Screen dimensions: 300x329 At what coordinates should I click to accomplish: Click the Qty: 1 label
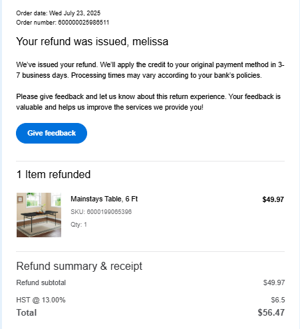click(78, 225)
